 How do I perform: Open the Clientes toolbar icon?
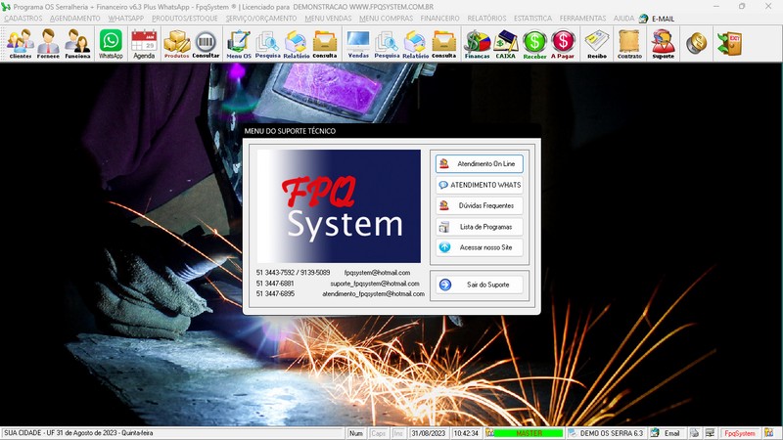click(20, 43)
